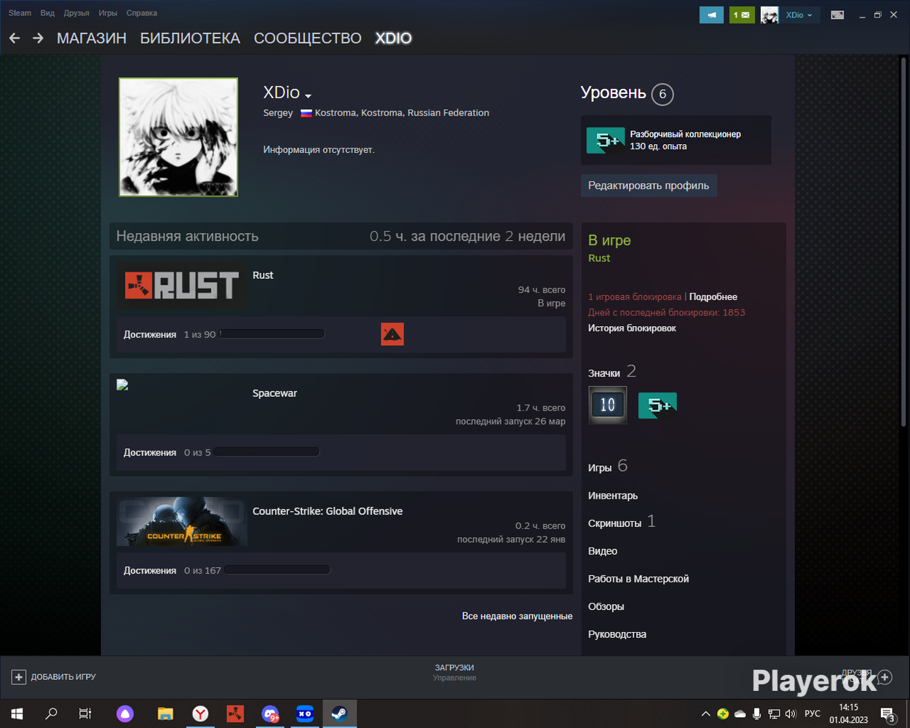Go back with the left arrow

(x=15, y=38)
